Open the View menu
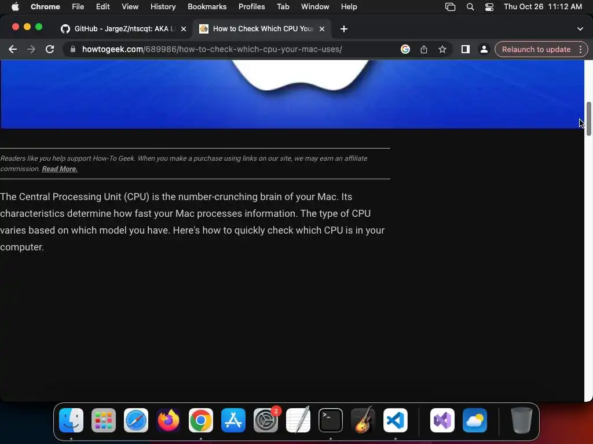This screenshot has height=444, width=593. click(x=130, y=6)
